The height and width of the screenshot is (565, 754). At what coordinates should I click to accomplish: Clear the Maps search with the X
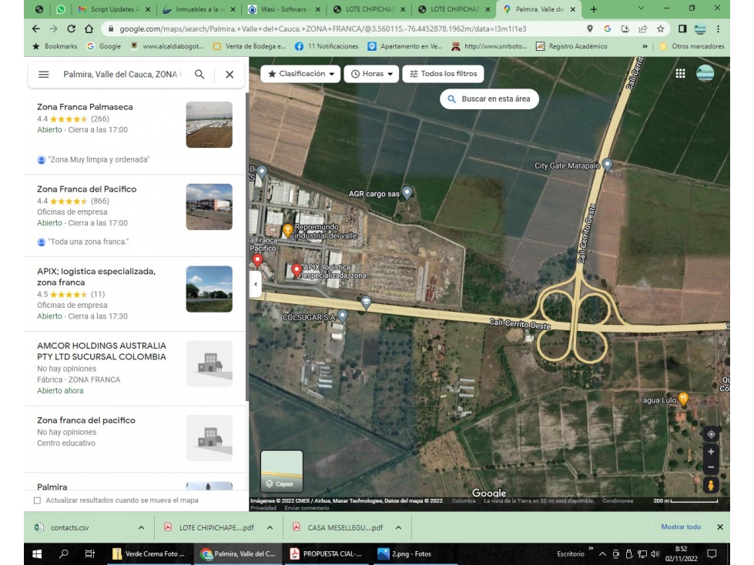pyautogui.click(x=230, y=75)
